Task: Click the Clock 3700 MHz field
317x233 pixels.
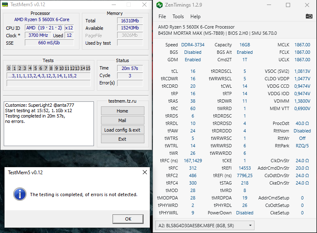Action: point(38,35)
